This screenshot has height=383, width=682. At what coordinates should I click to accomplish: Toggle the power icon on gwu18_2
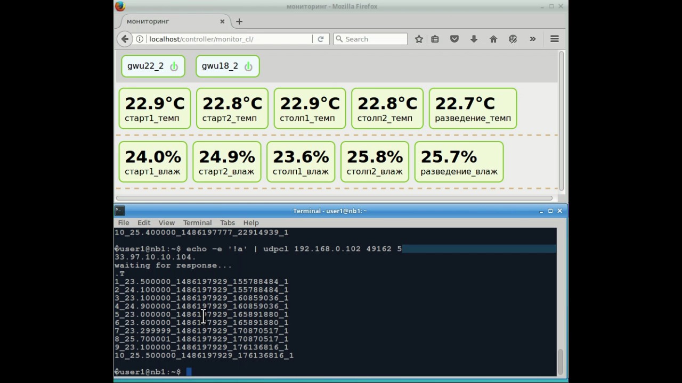click(x=248, y=66)
